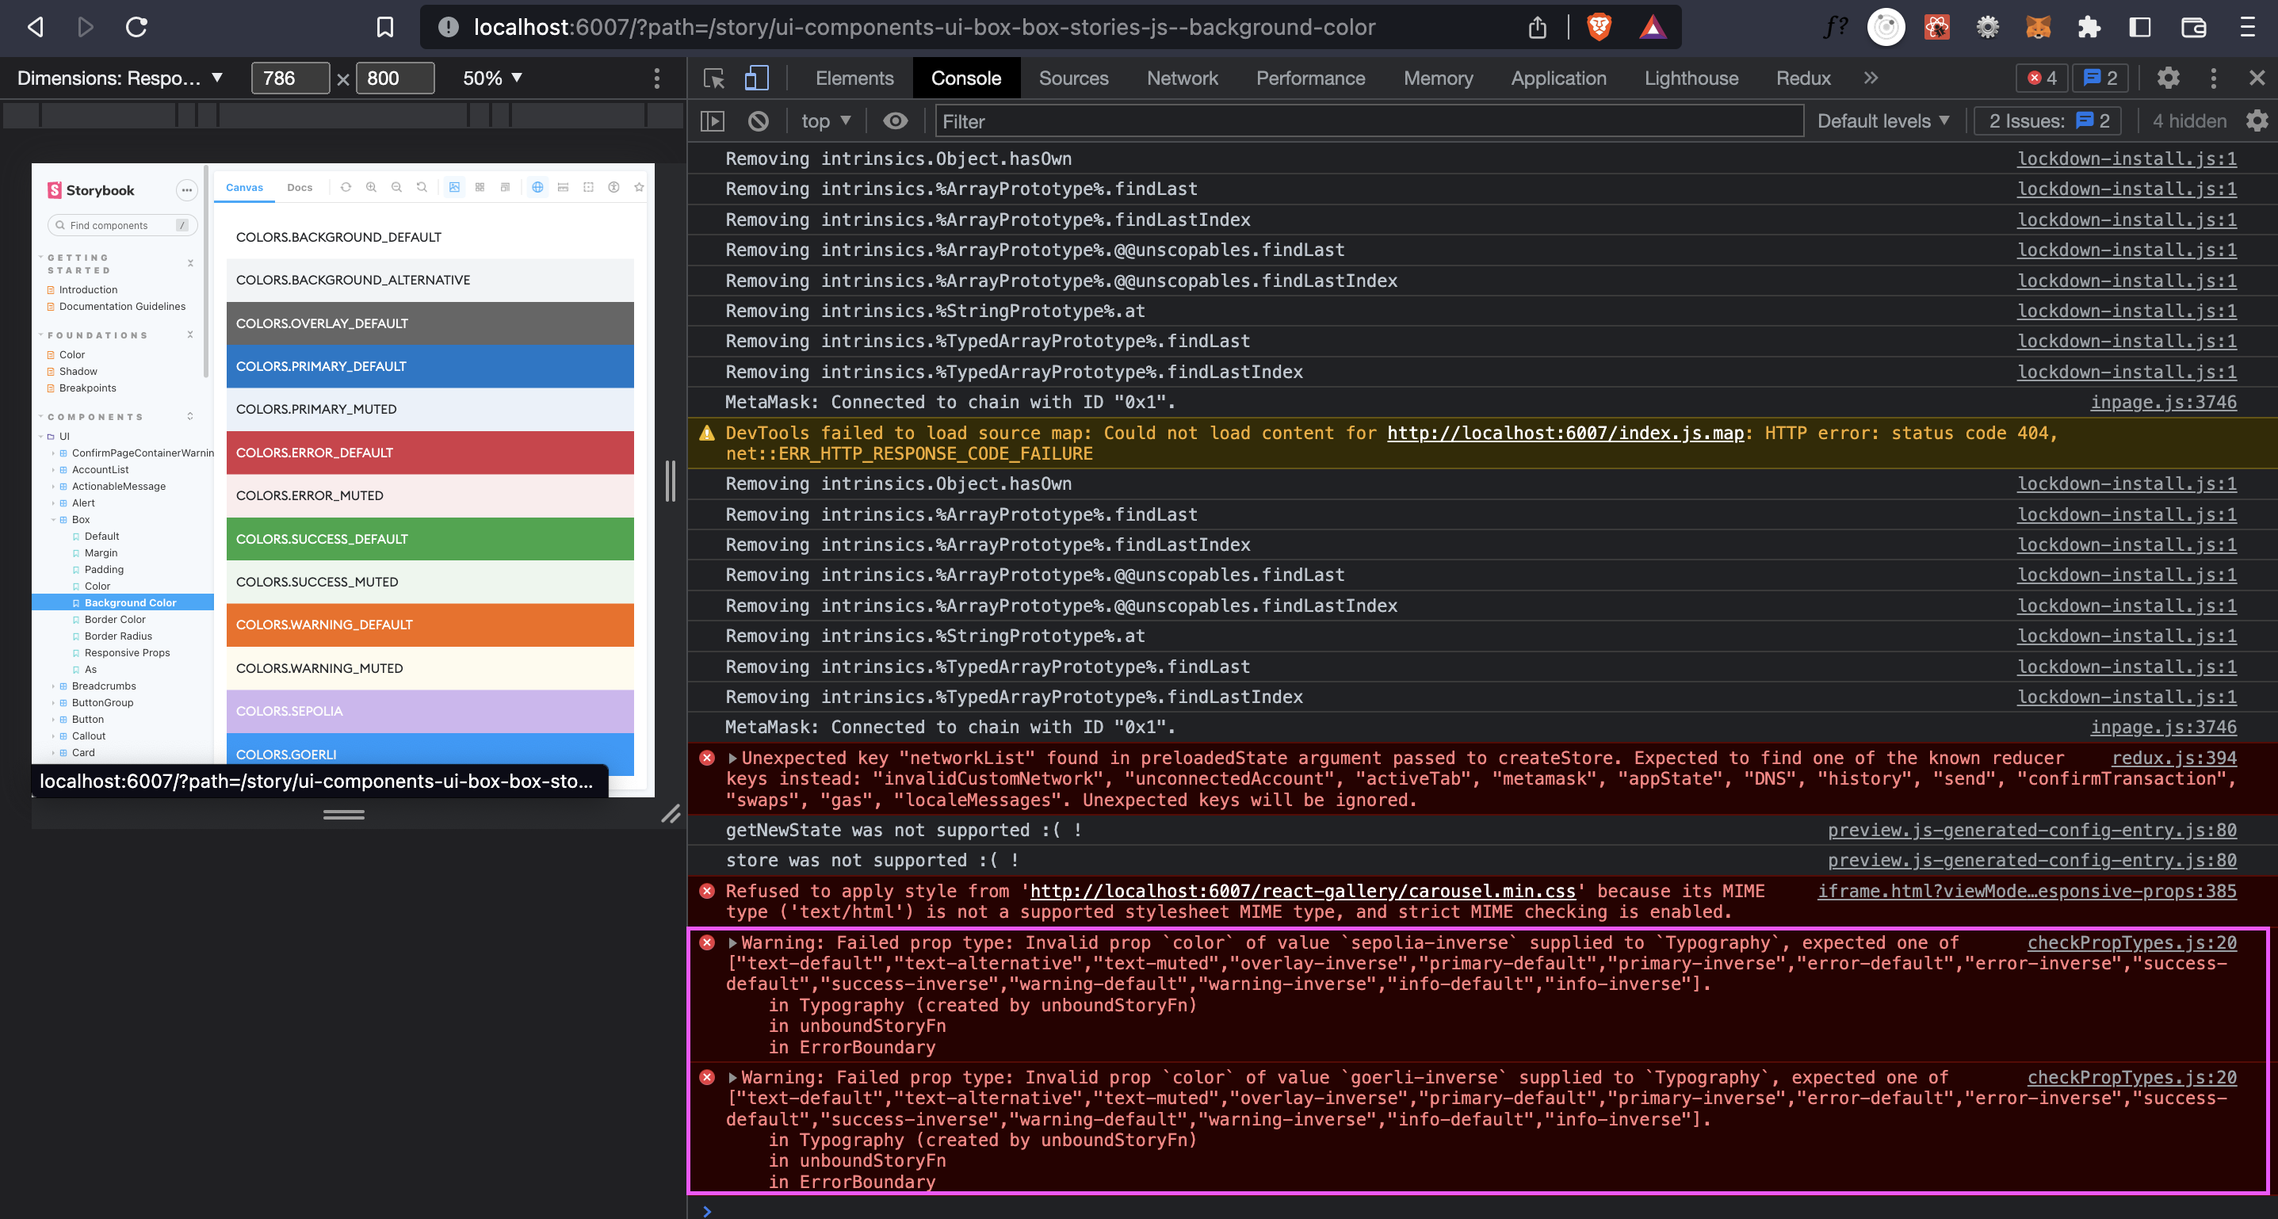The width and height of the screenshot is (2278, 1219).
Task: Click the accessibility vision simulator icon
Action: pos(614,187)
